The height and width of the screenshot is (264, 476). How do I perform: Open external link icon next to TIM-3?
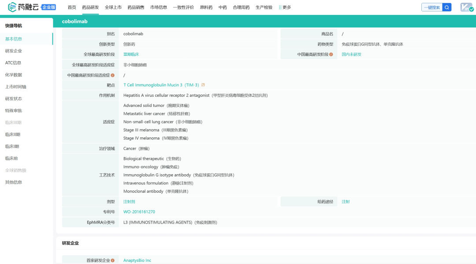click(x=203, y=85)
